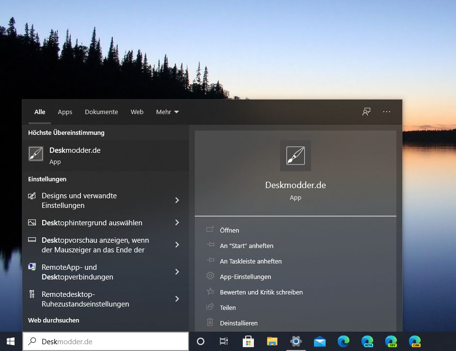The width and height of the screenshot is (456, 351).
Task: Click the gear icon beside App-Einstellungen
Action: (x=210, y=276)
